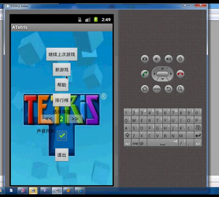
Task: Click the difficulty value 2
Action: pos(61,119)
